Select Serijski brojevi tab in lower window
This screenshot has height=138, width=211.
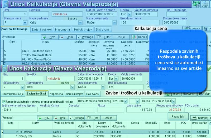(74, 94)
